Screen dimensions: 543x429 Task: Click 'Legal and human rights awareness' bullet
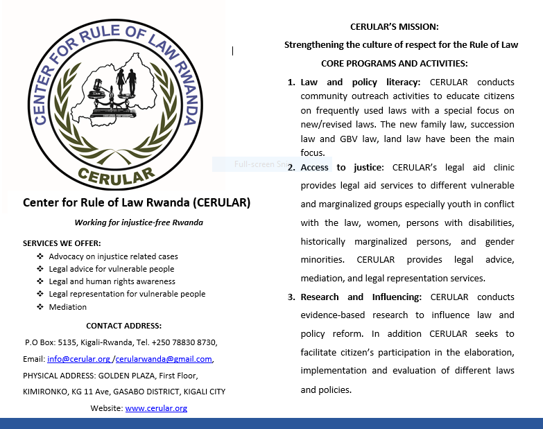pos(112,281)
